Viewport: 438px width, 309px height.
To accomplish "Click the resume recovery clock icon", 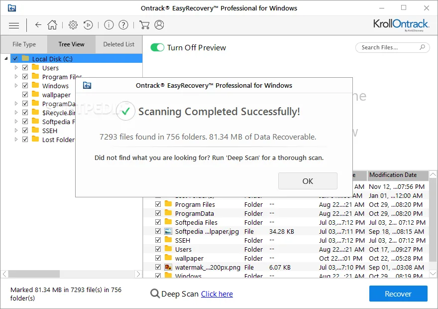I will (x=88, y=25).
